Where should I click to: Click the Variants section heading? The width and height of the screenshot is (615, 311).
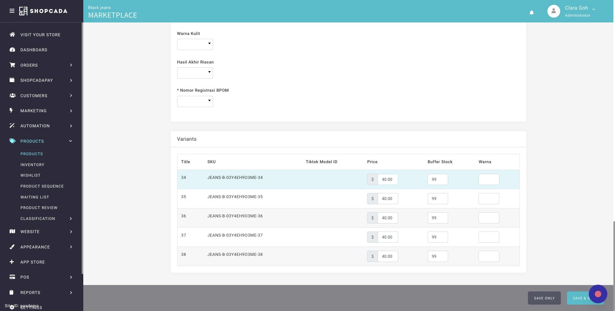(186, 139)
